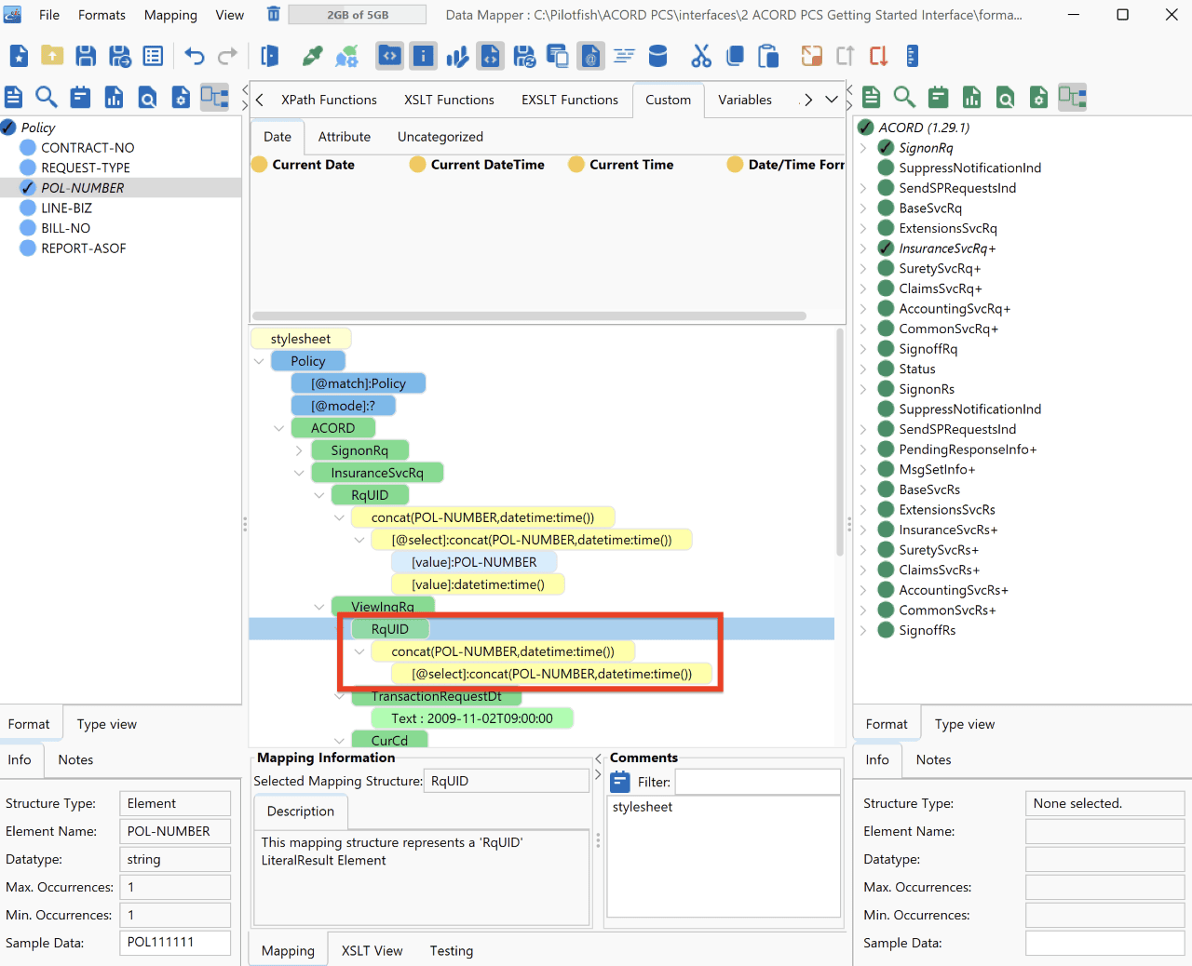
Task: Click the yellow open folder toolbar icon
Action: point(52,56)
